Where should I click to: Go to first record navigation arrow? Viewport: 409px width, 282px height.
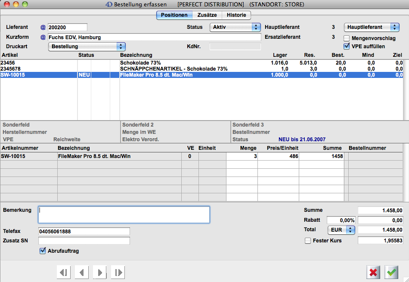click(x=64, y=272)
